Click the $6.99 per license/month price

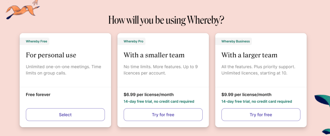click(149, 95)
